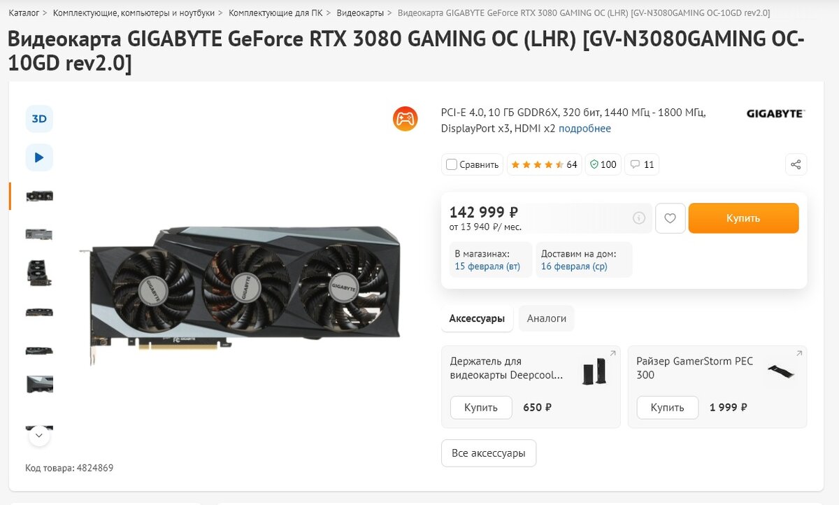Viewport: 839px width, 505px height.
Task: Open the share icon menu
Action: pyautogui.click(x=796, y=164)
